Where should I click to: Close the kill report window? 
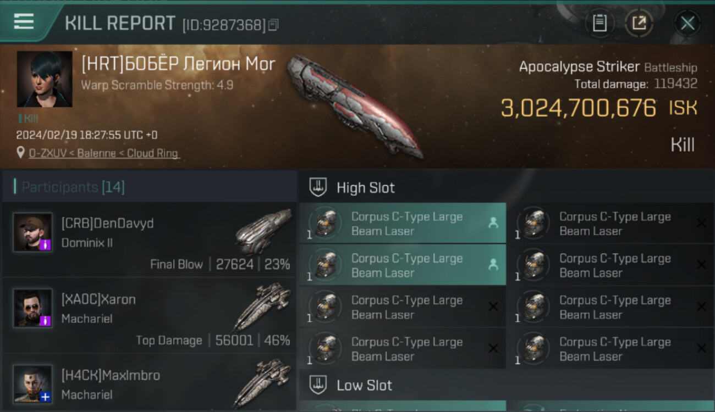tap(687, 23)
